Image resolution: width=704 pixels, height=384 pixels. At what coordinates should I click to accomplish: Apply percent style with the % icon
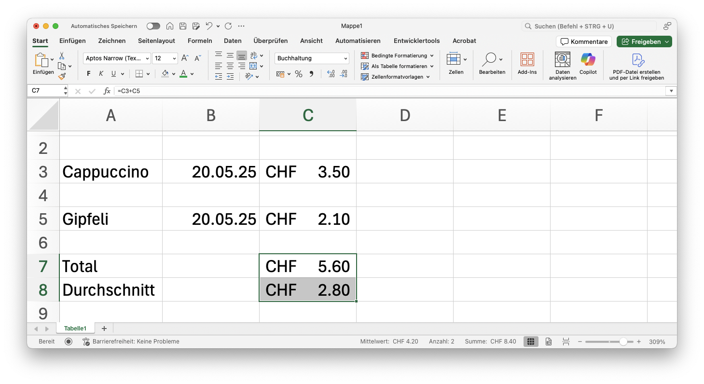pos(298,74)
